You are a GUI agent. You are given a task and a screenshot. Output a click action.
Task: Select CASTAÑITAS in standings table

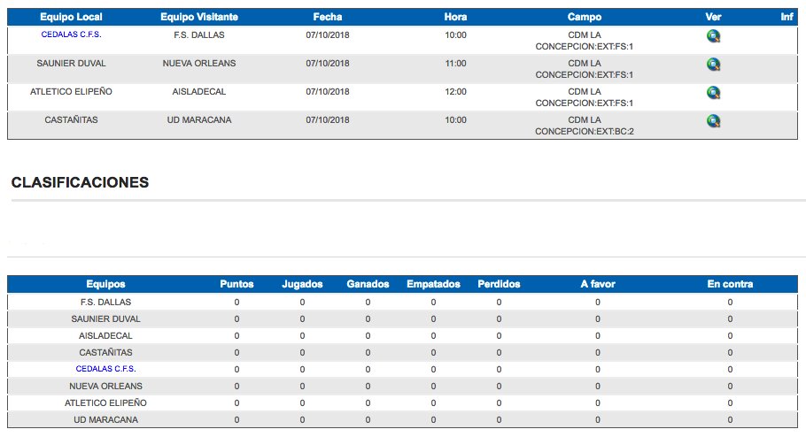click(106, 352)
